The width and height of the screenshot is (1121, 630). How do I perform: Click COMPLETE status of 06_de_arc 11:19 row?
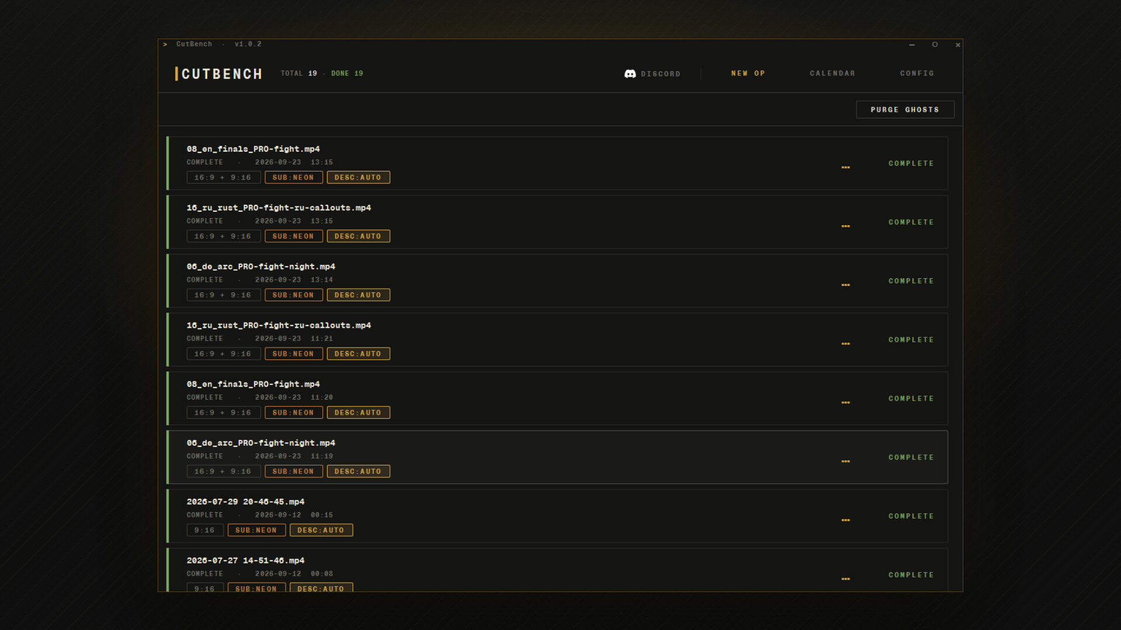click(x=911, y=458)
